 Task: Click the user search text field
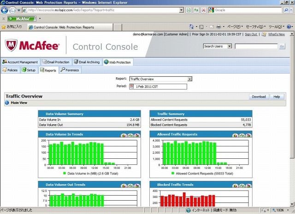click(x=256, y=46)
